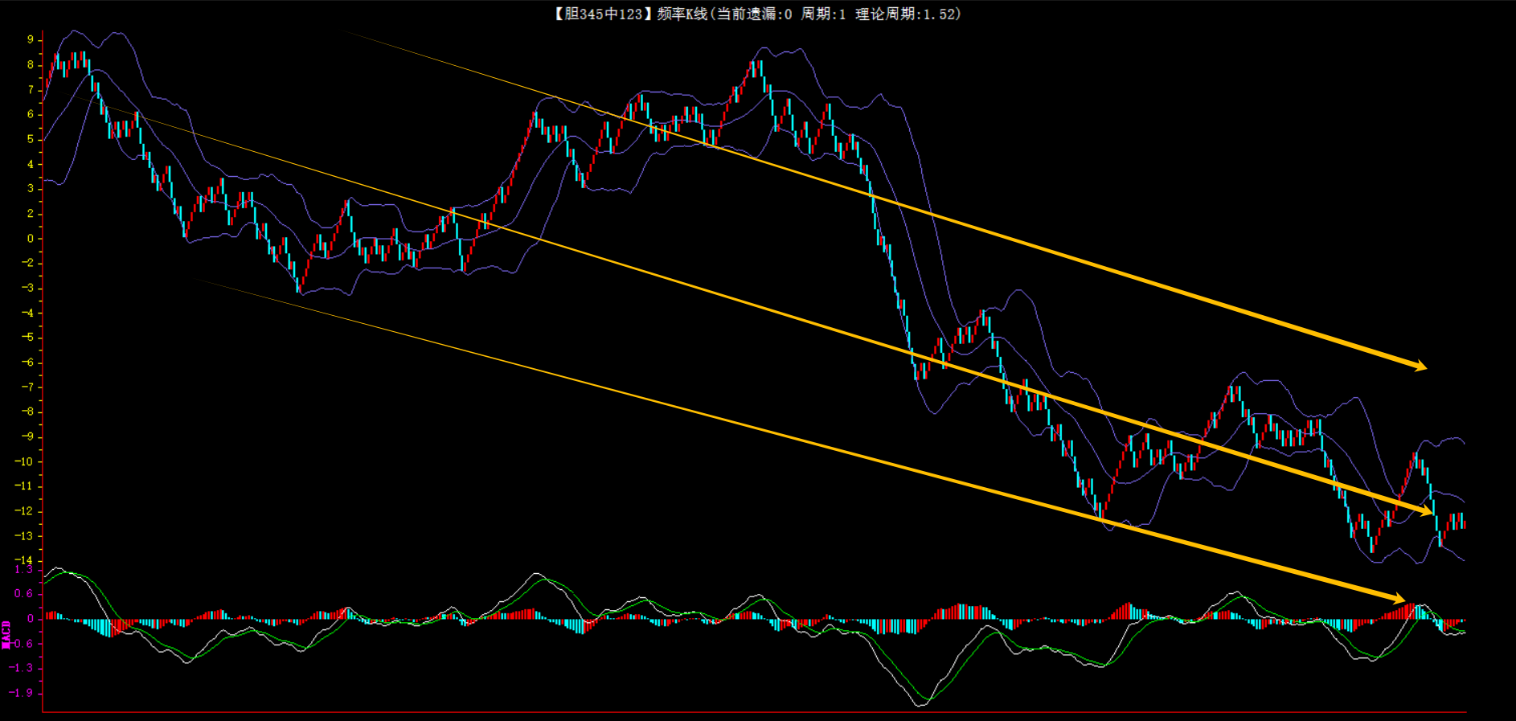Click the positive 5 price axis label
The height and width of the screenshot is (721, 1516).
(31, 139)
